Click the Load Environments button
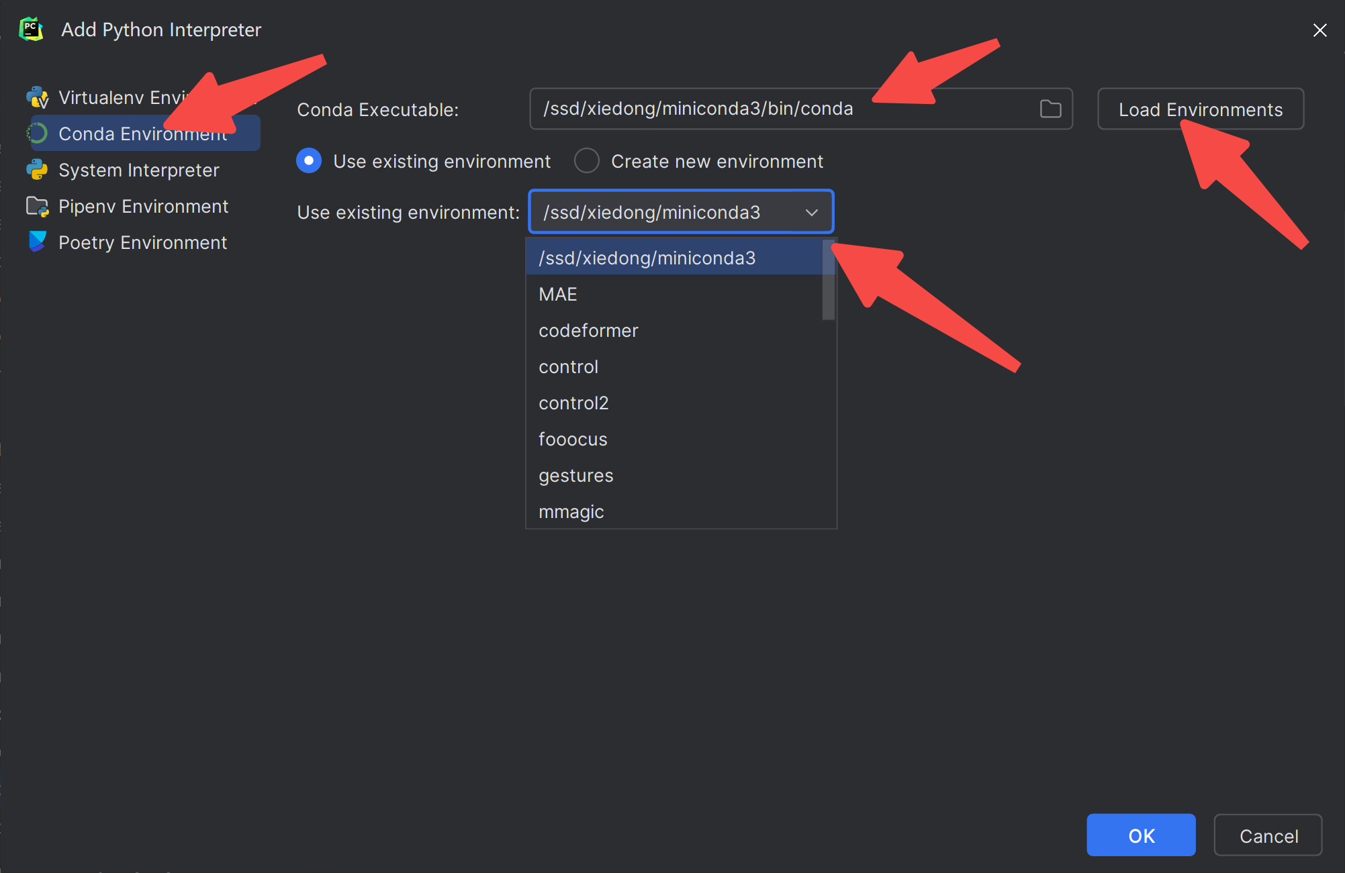The width and height of the screenshot is (1345, 873). click(1200, 109)
